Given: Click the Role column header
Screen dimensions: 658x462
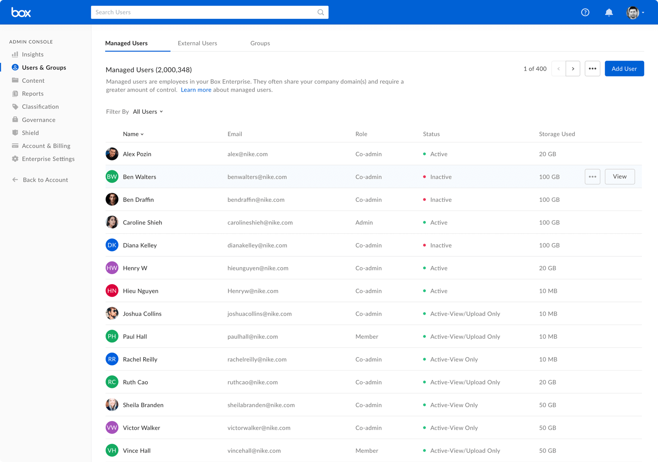Looking at the screenshot, I should 361,134.
